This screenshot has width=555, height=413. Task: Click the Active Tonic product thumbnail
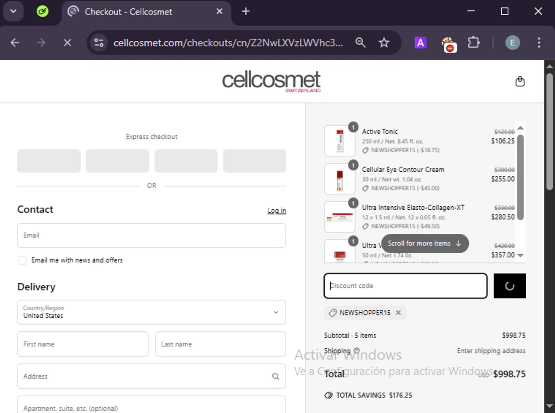coord(340,141)
